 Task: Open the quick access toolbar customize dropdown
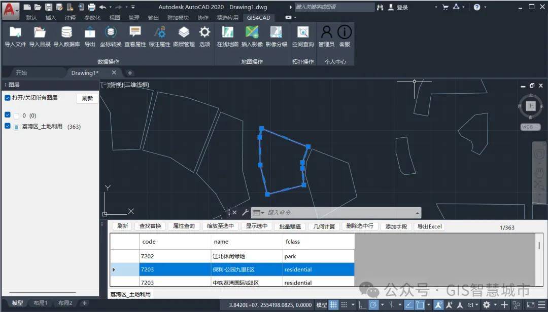133,7
